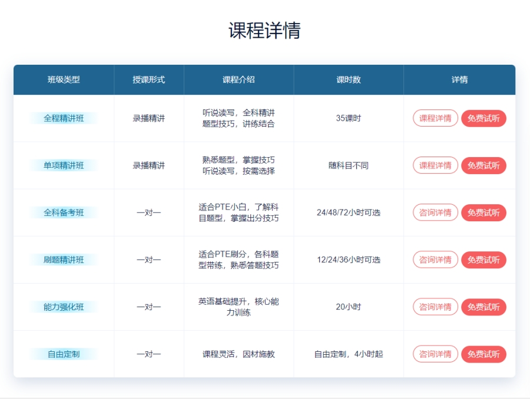Click 咨询详情 for 全科备考班
This screenshot has height=399, width=530.
[435, 212]
